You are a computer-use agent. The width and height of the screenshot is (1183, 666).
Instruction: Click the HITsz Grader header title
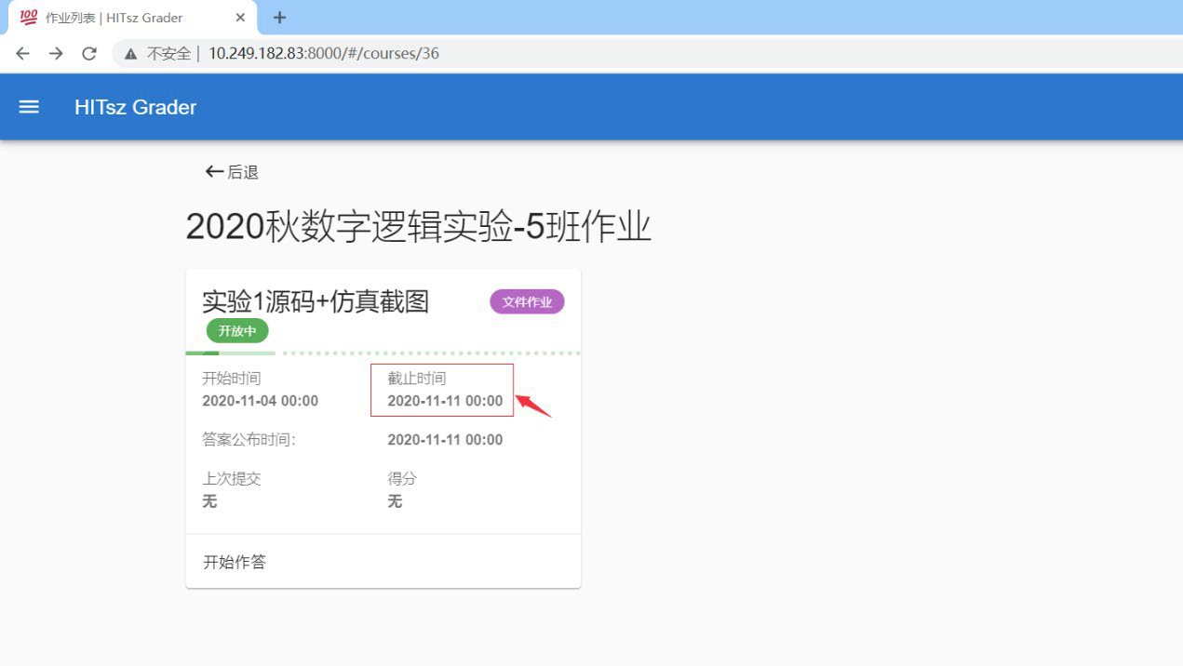click(135, 107)
